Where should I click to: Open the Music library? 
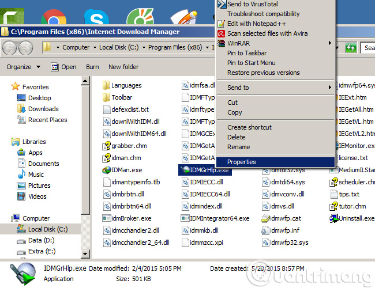click(31, 175)
